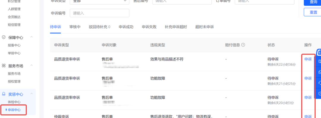Click 申诉 for row with 剩余6天21小时25分
The image size is (321, 118).
(308, 78)
